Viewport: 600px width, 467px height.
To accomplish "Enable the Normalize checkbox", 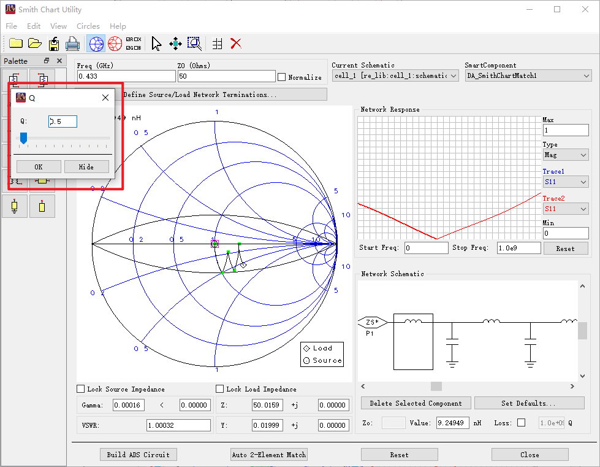I will [282, 77].
